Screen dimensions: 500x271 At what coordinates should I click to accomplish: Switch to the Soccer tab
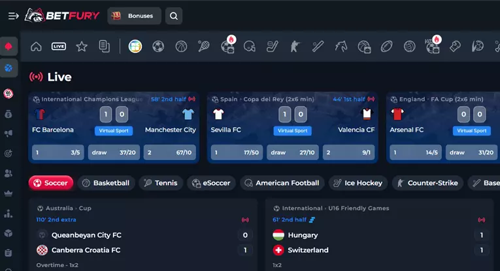click(51, 183)
